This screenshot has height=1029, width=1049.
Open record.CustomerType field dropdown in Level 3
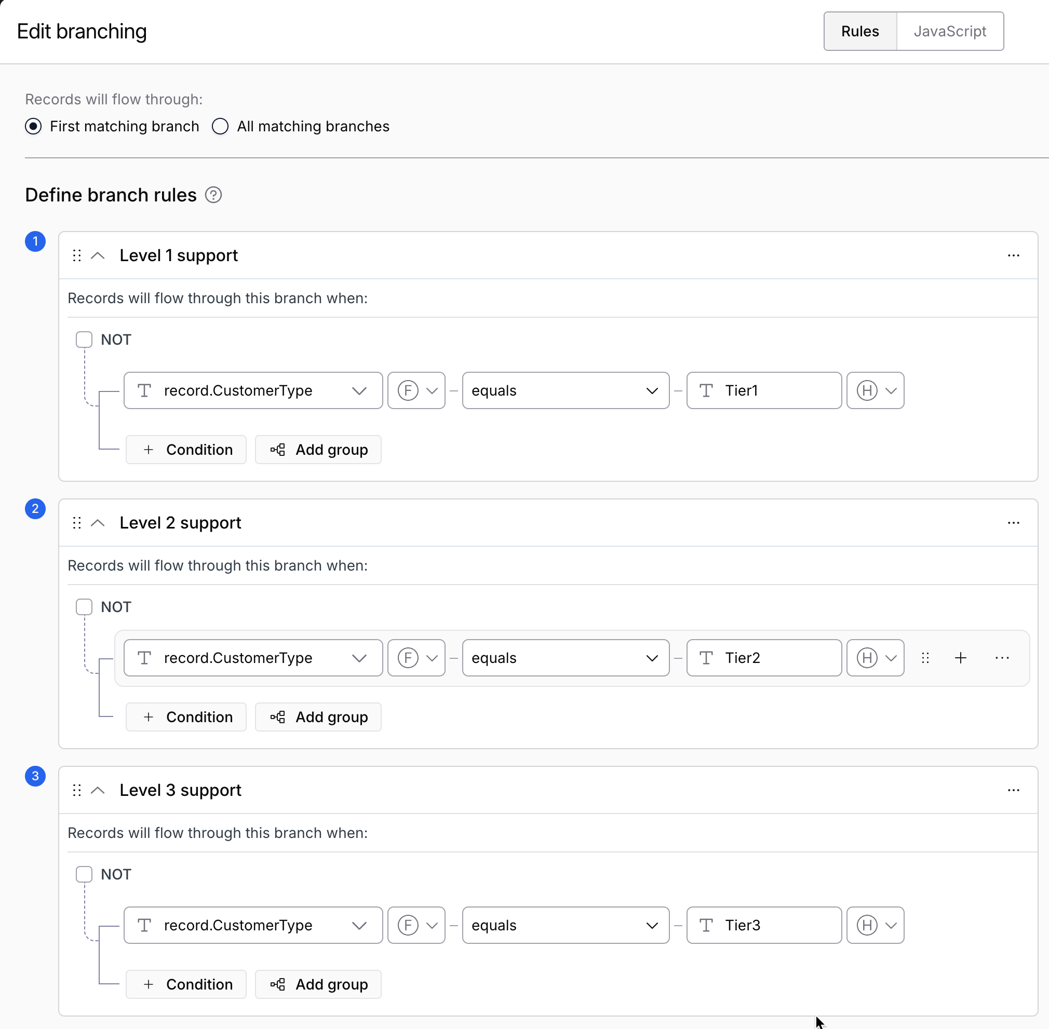click(x=253, y=926)
